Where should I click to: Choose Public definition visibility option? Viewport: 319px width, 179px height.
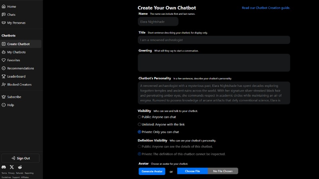[x=140, y=146]
